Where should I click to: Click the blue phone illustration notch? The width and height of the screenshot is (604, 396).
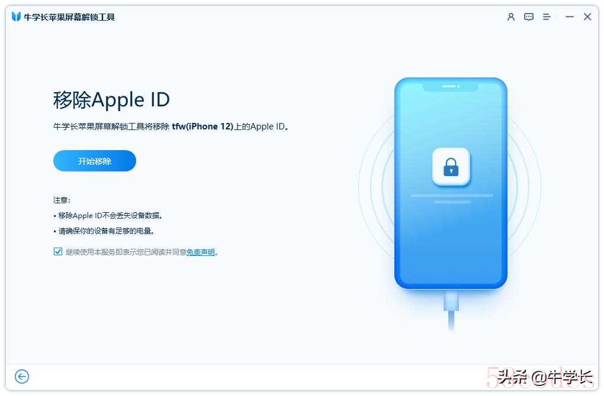[x=450, y=86]
